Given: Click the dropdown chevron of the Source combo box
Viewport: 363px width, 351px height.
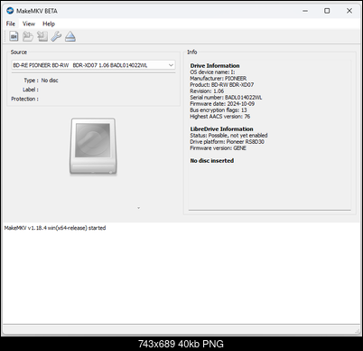Looking at the screenshot, I should click(171, 65).
